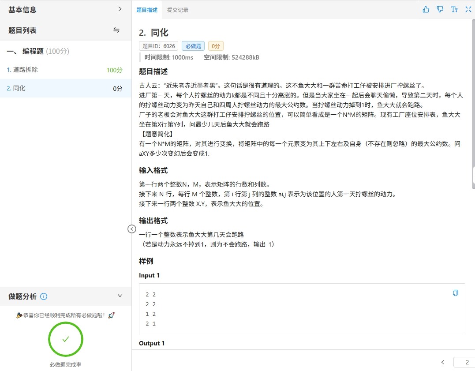The width and height of the screenshot is (475, 371).
Task: Open the font size settings icon
Action: 454,9
